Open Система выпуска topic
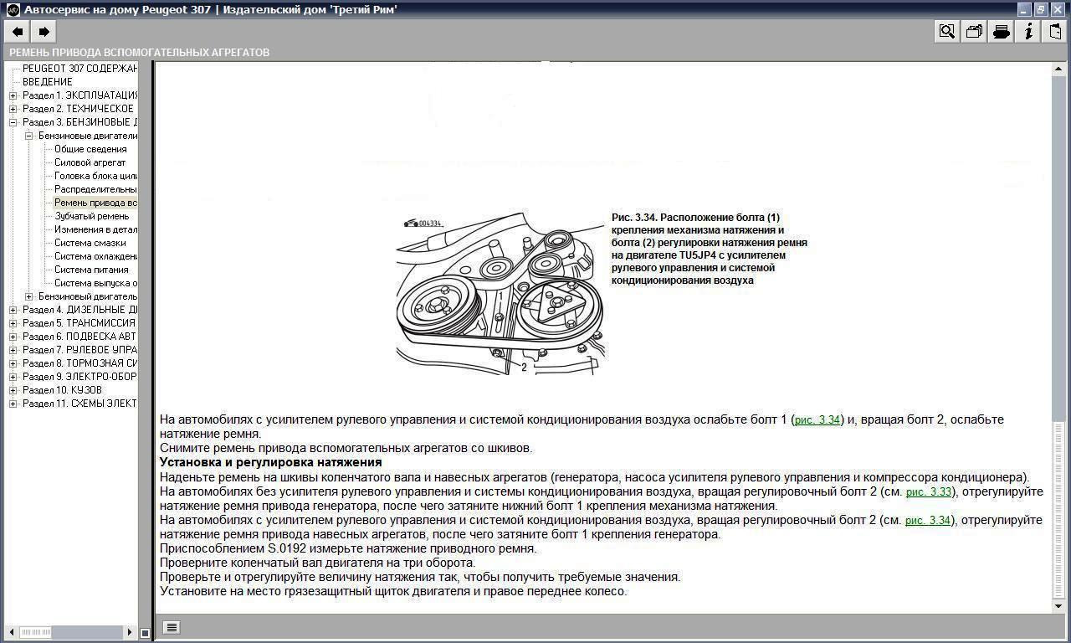This screenshot has height=643, width=1071. 95,283
